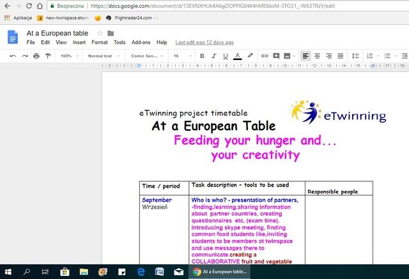409x279 pixels.
Task: Apply numbered list formatting
Action: click(370, 56)
